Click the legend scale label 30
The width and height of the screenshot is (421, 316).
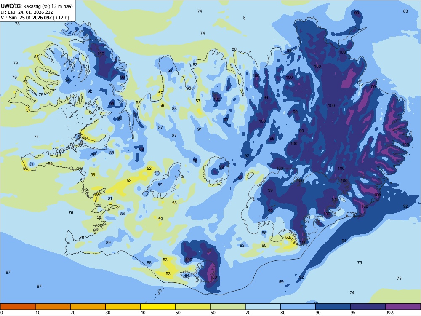pyautogui.click(x=108, y=313)
